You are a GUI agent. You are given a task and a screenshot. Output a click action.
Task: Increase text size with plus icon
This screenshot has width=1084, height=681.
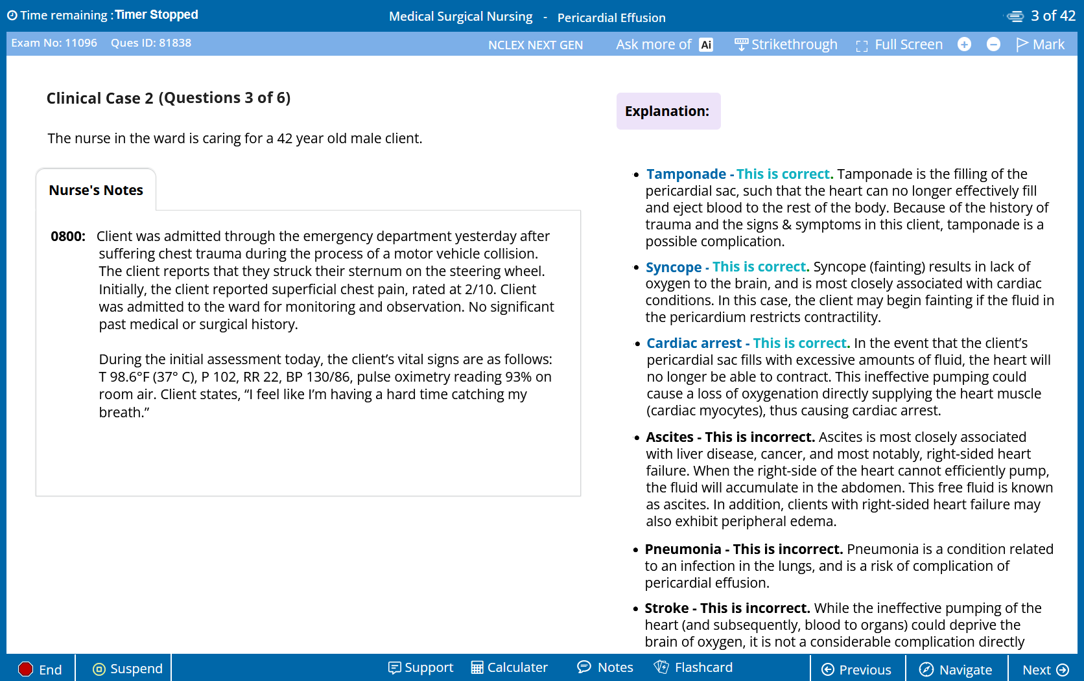(964, 44)
